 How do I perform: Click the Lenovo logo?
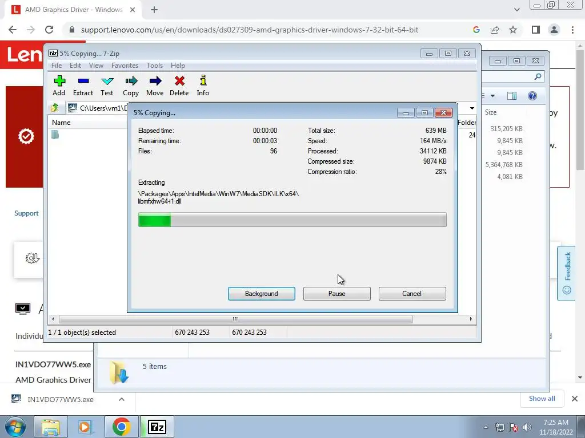point(25,55)
